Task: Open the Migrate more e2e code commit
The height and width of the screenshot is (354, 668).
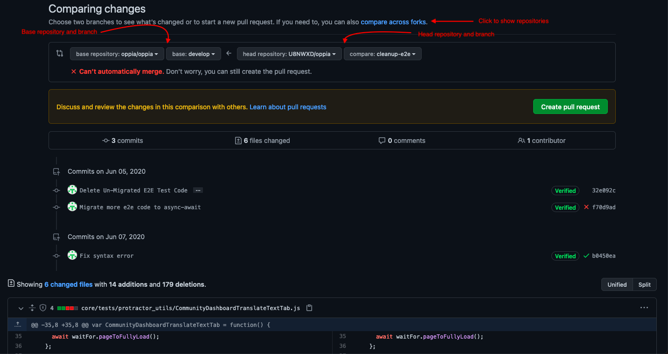Action: [x=140, y=207]
